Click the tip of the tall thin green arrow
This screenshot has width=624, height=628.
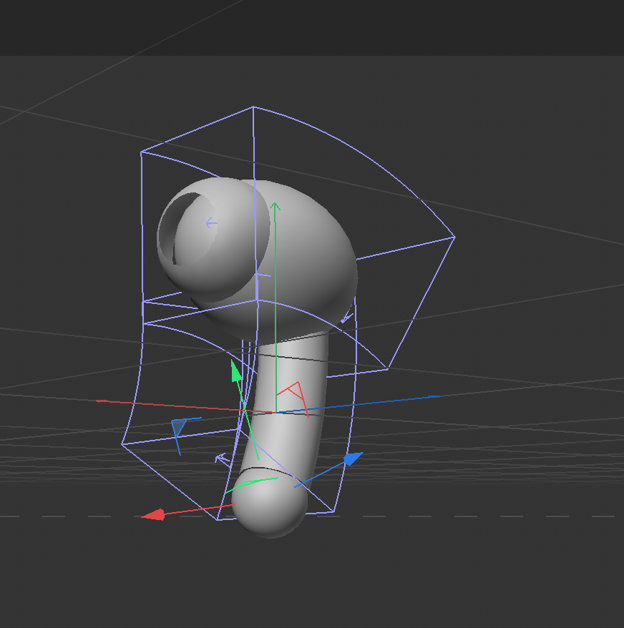pos(276,207)
